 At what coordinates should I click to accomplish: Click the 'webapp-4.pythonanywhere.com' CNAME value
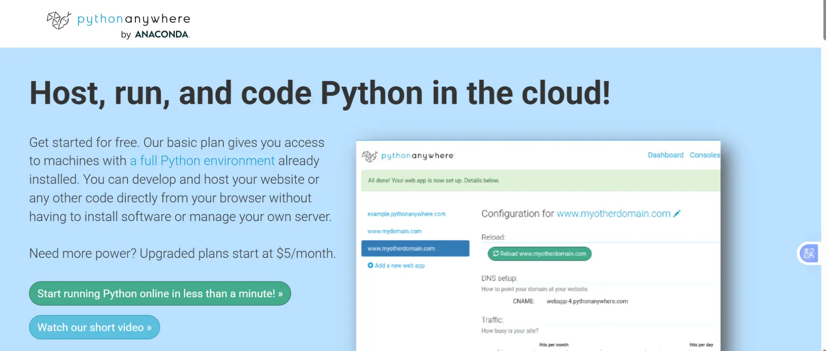(587, 301)
